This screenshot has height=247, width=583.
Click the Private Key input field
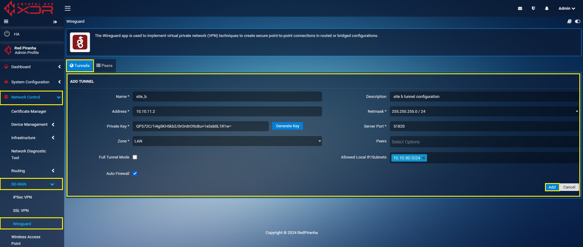200,126
